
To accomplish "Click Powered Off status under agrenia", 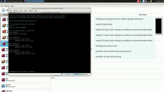I will (11, 87).
